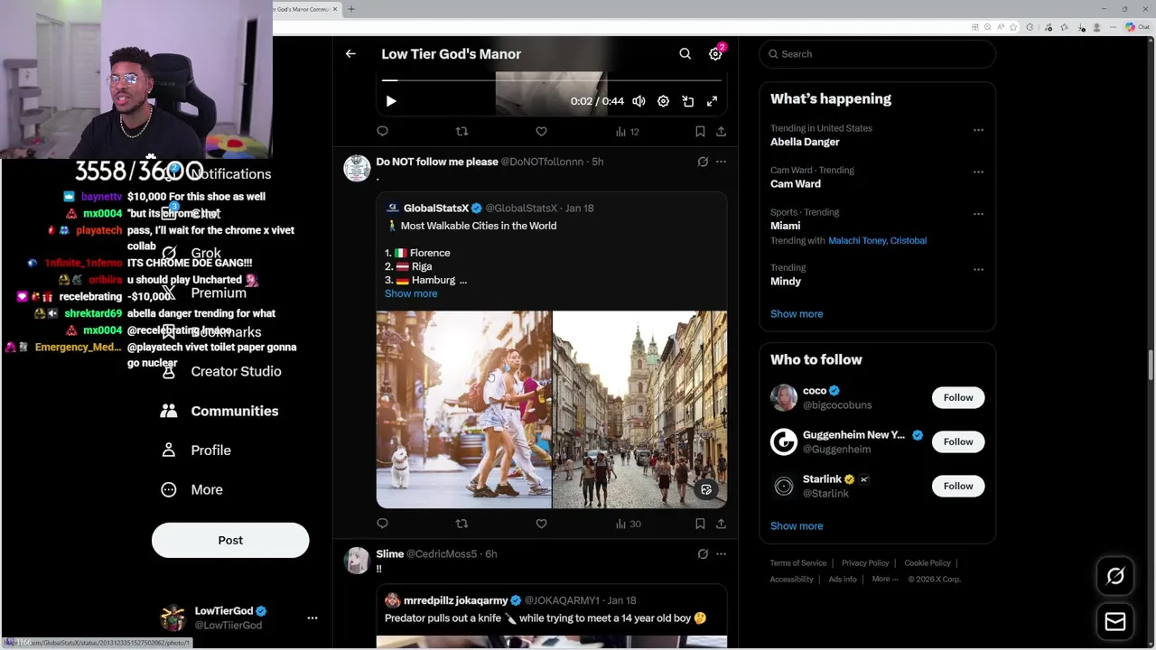Reply to the top video post
This screenshot has width=1156, height=650.
(x=382, y=132)
